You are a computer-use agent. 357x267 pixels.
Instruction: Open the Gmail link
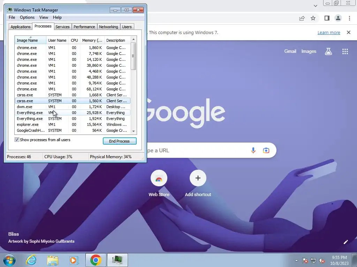(290, 51)
